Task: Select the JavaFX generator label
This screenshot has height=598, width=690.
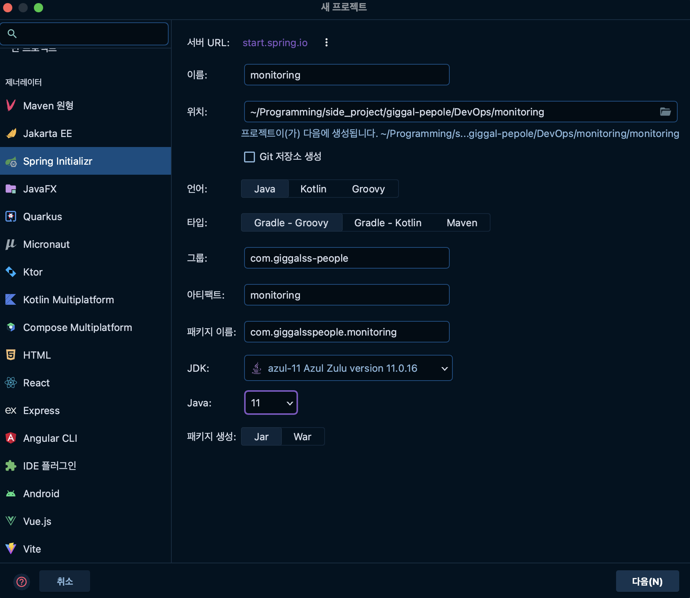Action: pyautogui.click(x=40, y=189)
